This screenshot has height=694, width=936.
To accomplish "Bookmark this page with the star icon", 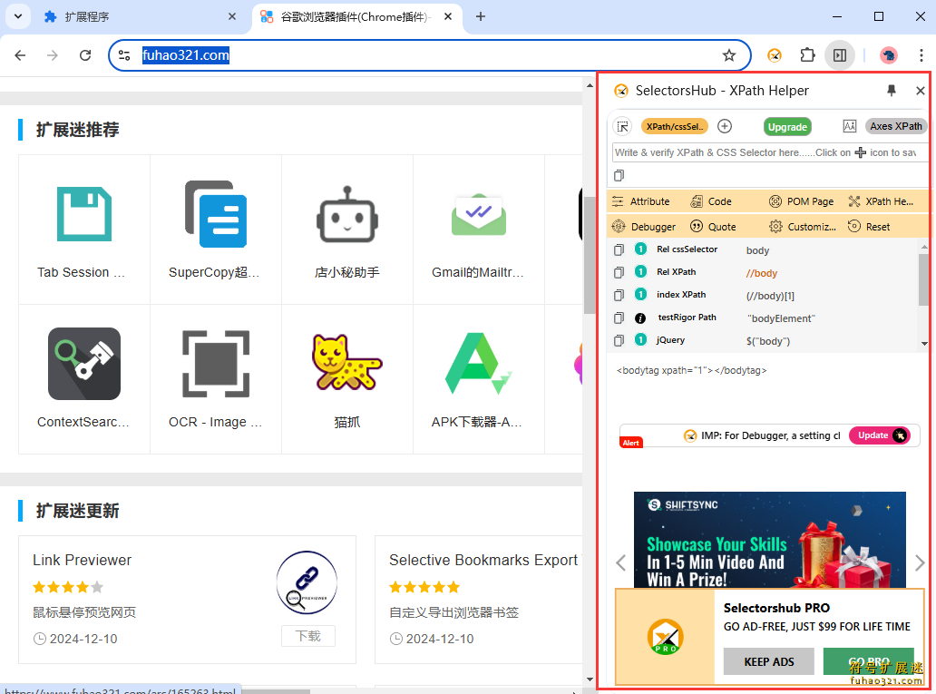I will click(x=729, y=55).
